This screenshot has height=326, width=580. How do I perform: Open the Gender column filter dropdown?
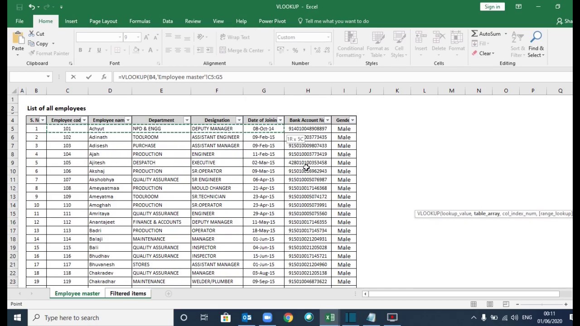tap(353, 120)
